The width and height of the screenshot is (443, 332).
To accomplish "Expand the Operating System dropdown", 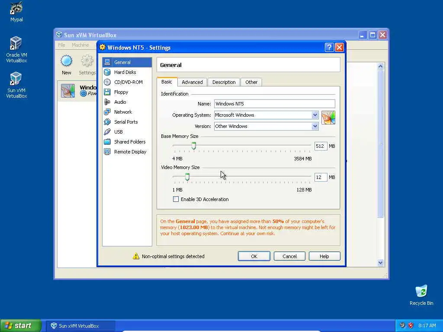I will tap(315, 115).
